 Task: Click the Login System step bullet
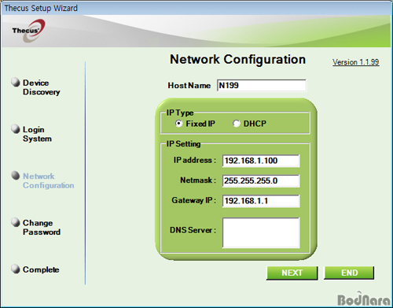(16, 129)
